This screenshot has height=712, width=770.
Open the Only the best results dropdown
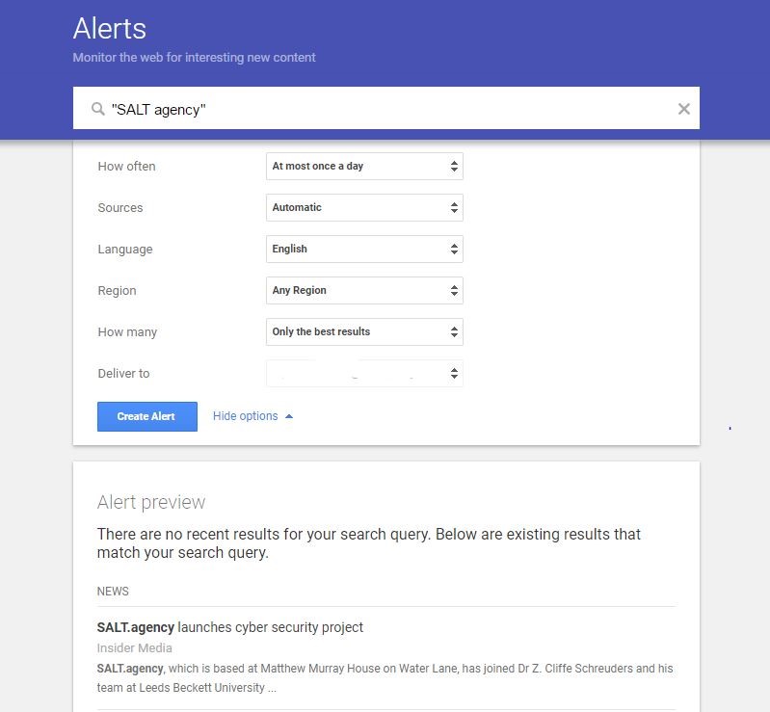[x=364, y=332]
